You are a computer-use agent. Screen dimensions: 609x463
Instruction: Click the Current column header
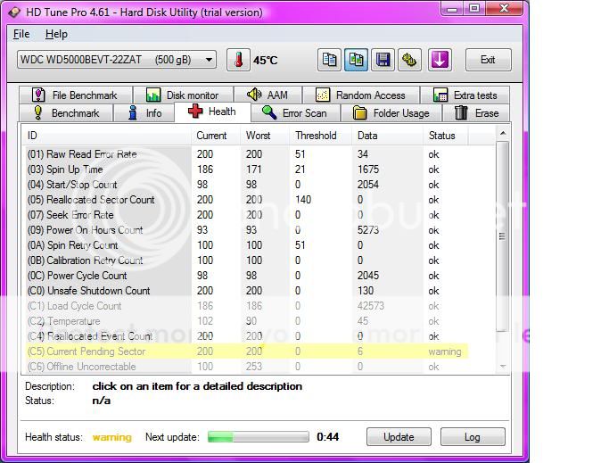point(215,136)
